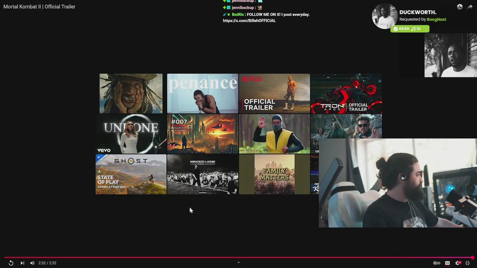The height and width of the screenshot is (268, 477).
Task: Open the Tron Ares Official Trailer thumbnail
Action: coord(346,93)
